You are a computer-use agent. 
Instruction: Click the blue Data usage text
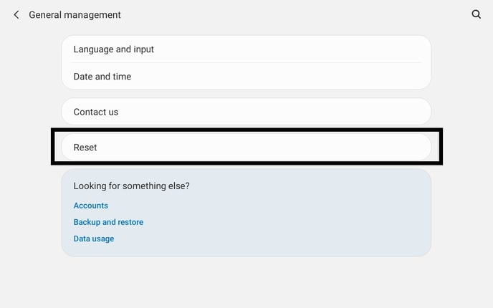pyautogui.click(x=94, y=239)
